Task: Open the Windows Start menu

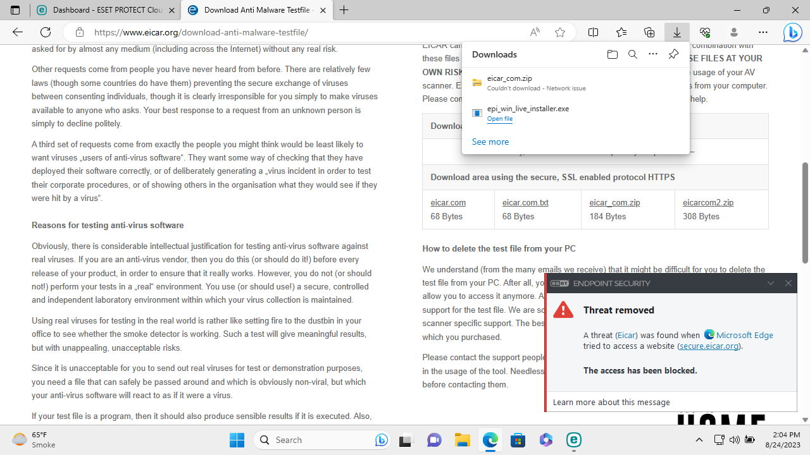Action: [237, 440]
